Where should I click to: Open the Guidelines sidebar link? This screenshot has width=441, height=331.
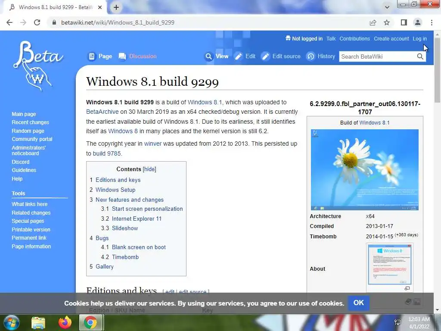[x=24, y=170]
